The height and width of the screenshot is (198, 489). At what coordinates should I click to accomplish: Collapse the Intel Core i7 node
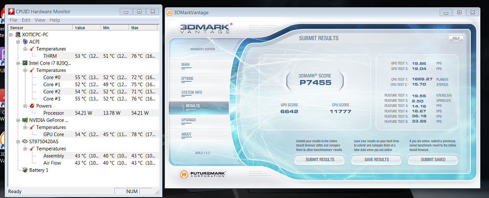(18, 63)
